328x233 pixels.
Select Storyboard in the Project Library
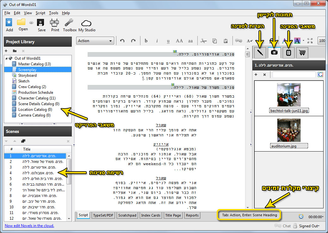click(28, 75)
